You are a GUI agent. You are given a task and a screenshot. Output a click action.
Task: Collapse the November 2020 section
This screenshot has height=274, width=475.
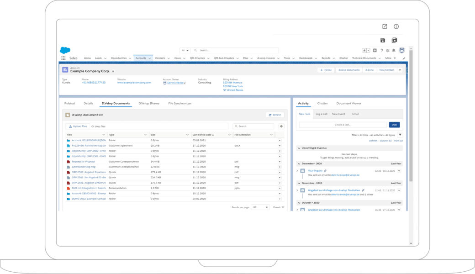pyautogui.click(x=299, y=183)
